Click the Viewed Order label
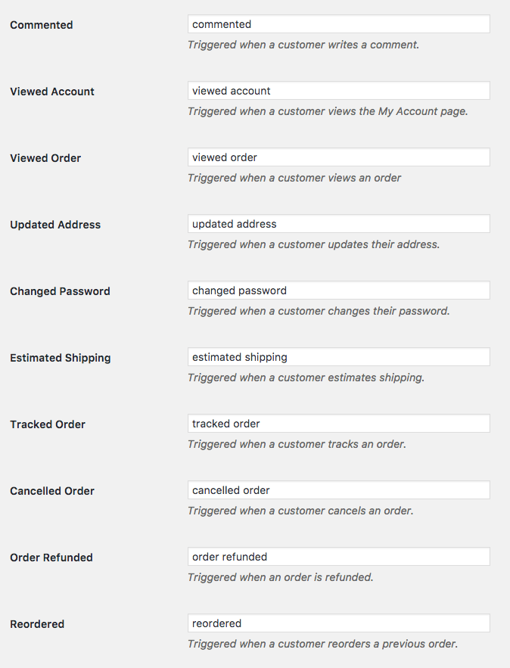This screenshot has height=668, width=510. [x=45, y=158]
